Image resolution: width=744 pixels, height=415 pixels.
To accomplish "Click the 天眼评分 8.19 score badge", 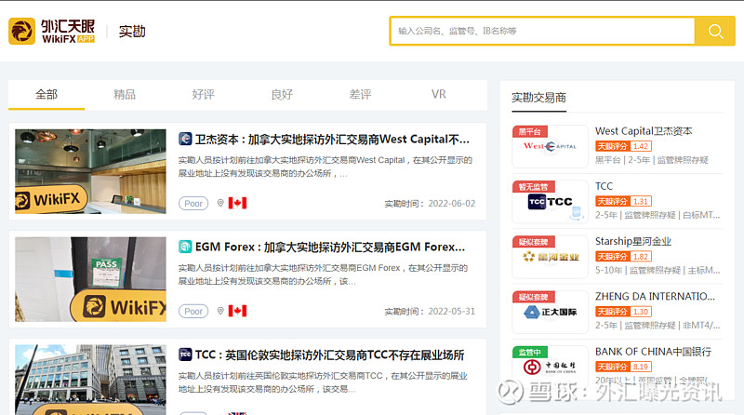I will coord(623,367).
